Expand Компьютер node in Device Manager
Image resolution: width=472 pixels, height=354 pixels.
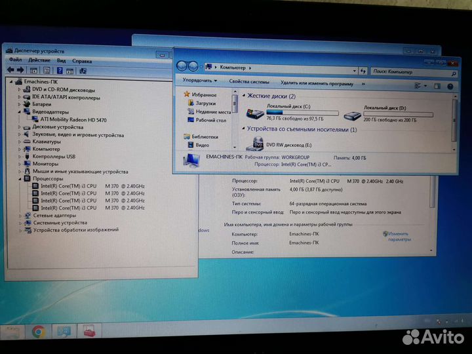(20, 149)
